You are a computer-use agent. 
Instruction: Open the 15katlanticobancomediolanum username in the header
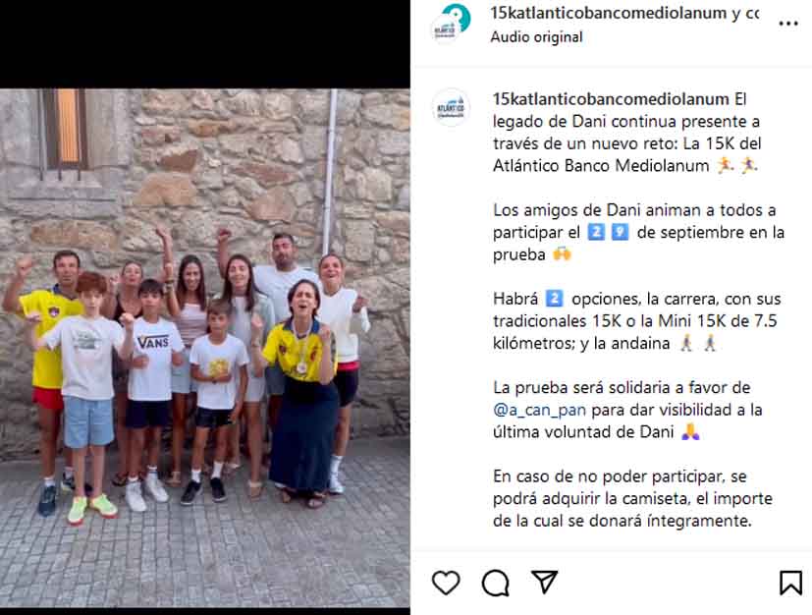(609, 13)
